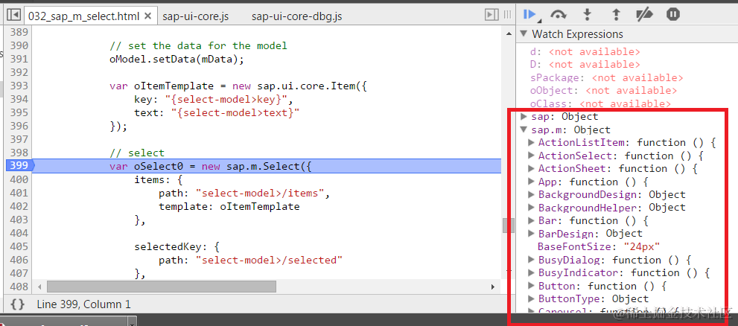Viewport: 738px width, 326px height.
Task: Expand the BarDesign object
Action: tap(532, 233)
